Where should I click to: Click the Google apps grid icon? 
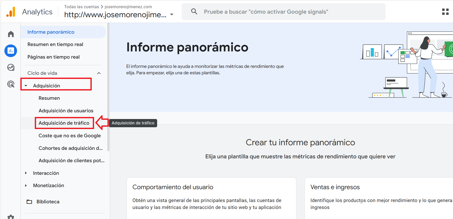(x=445, y=12)
